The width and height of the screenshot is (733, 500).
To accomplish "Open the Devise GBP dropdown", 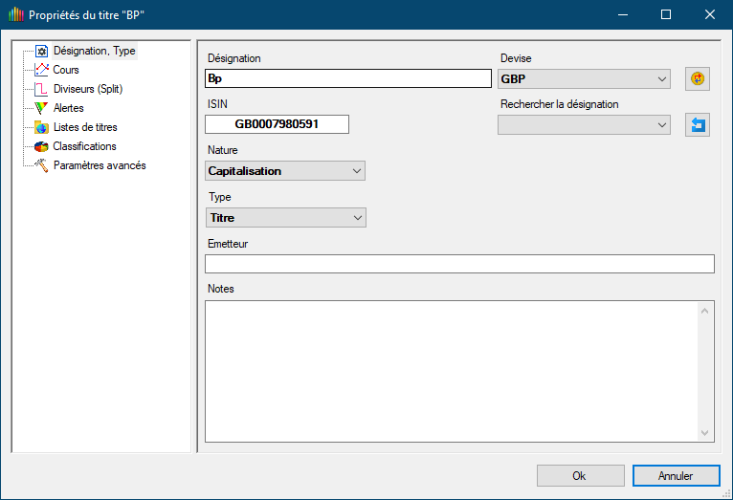I will tap(662, 79).
